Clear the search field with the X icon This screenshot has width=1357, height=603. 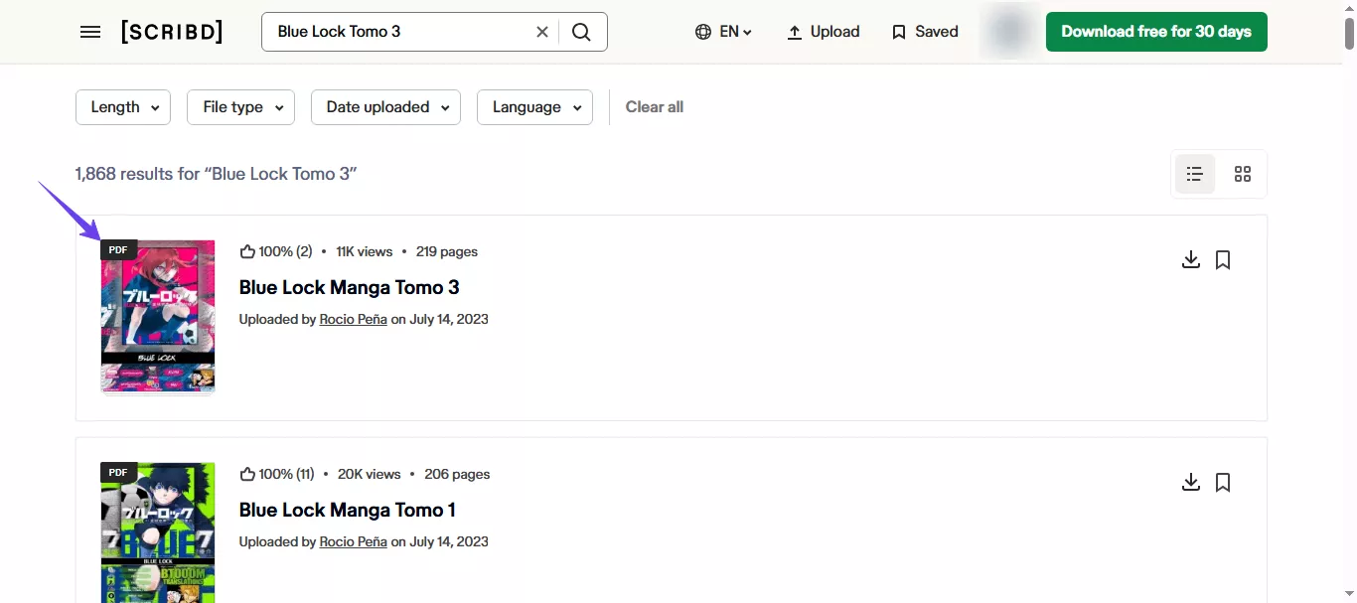tap(541, 31)
